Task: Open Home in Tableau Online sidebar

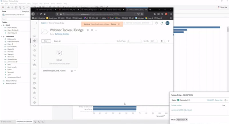Action: (34, 36)
